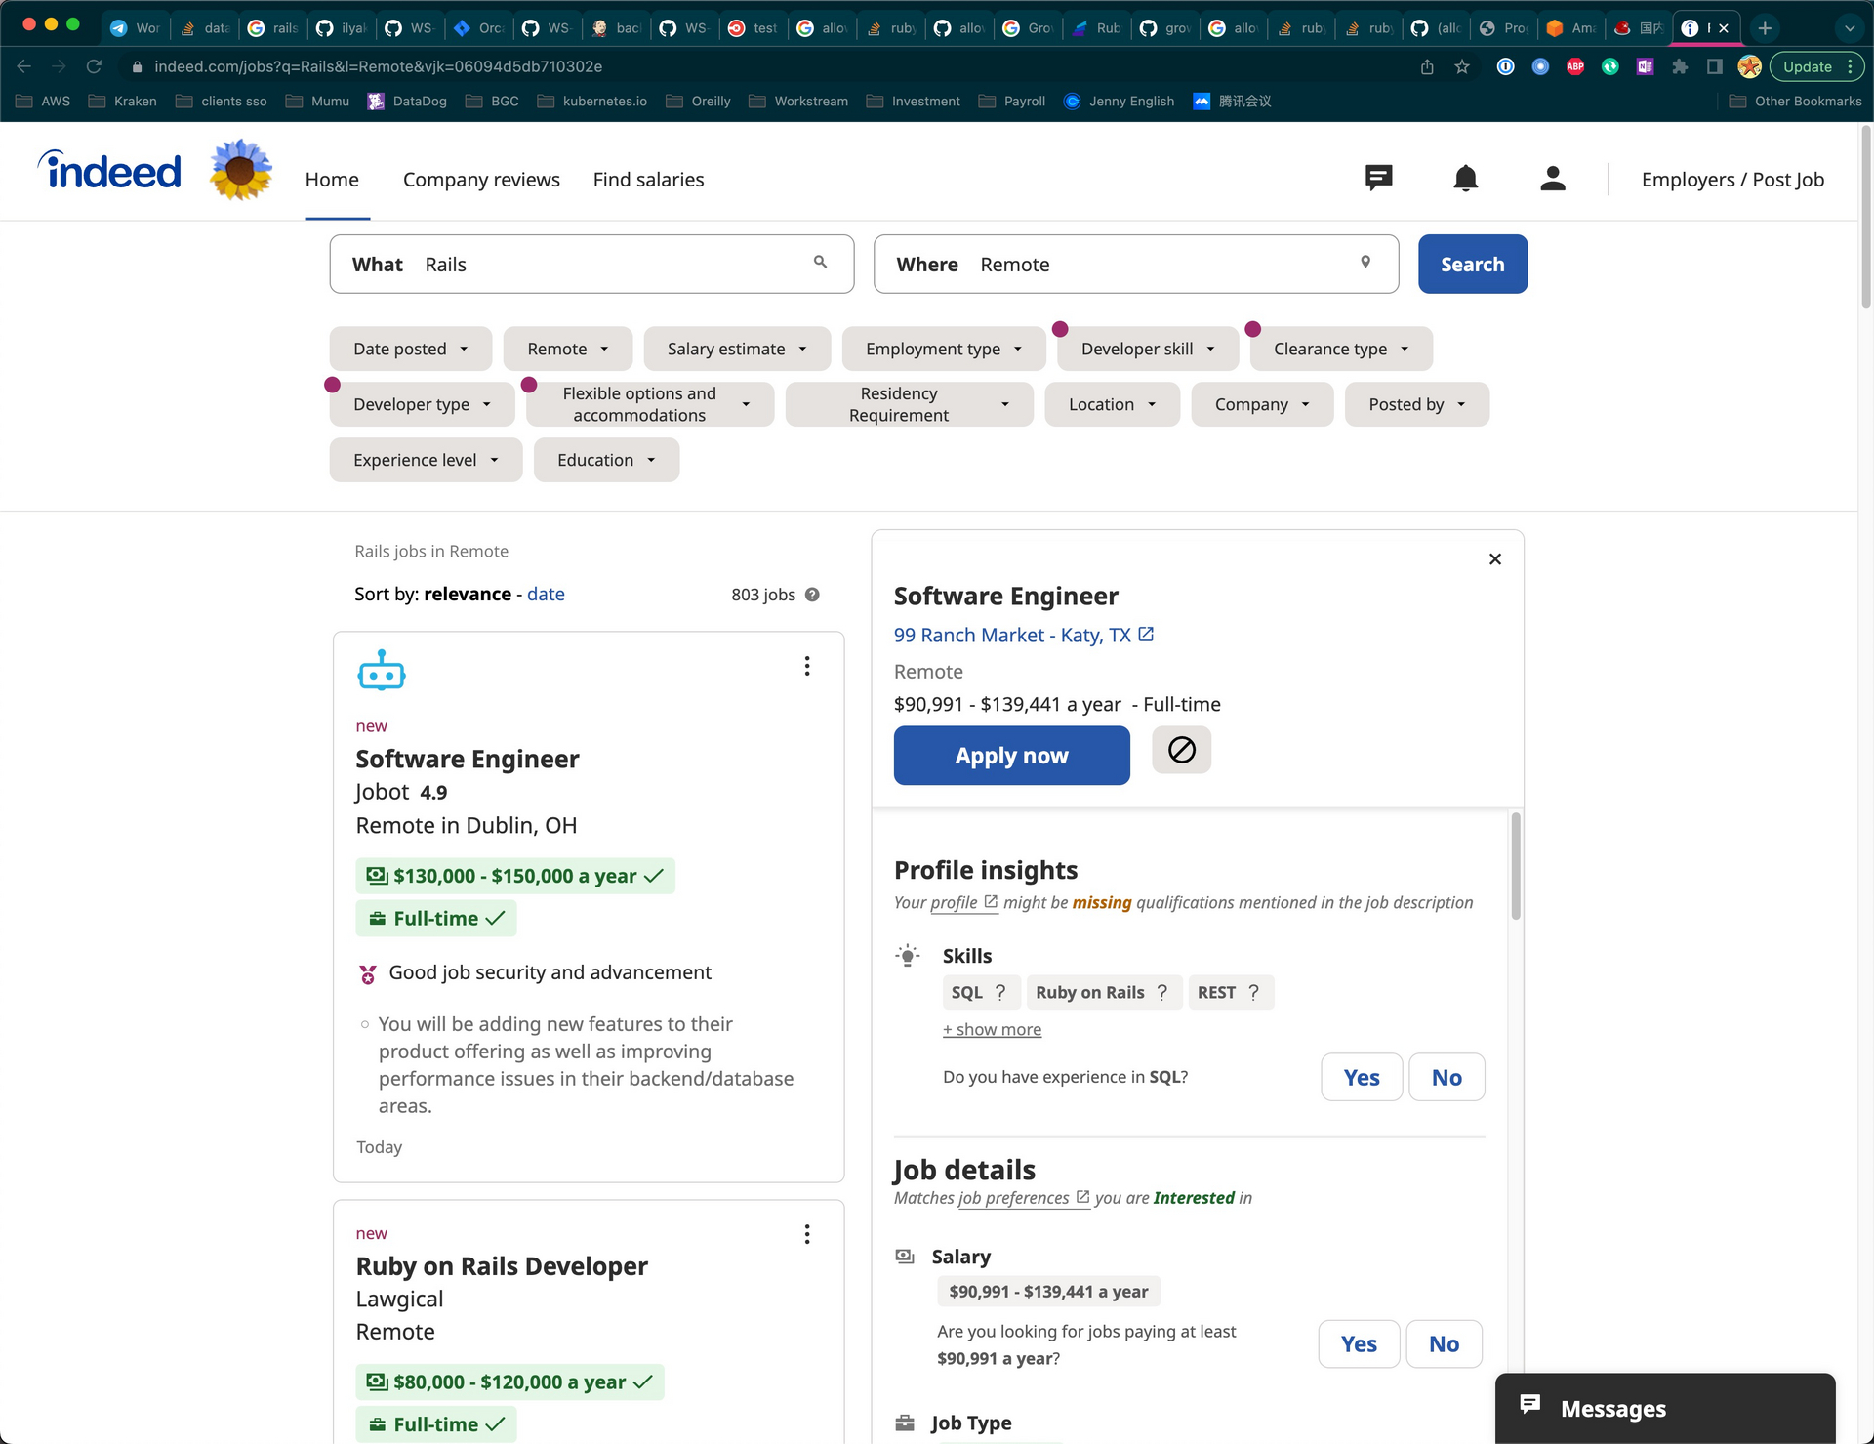Click the Indeed logo
Image resolution: width=1874 pixels, height=1444 pixels.
[x=109, y=171]
